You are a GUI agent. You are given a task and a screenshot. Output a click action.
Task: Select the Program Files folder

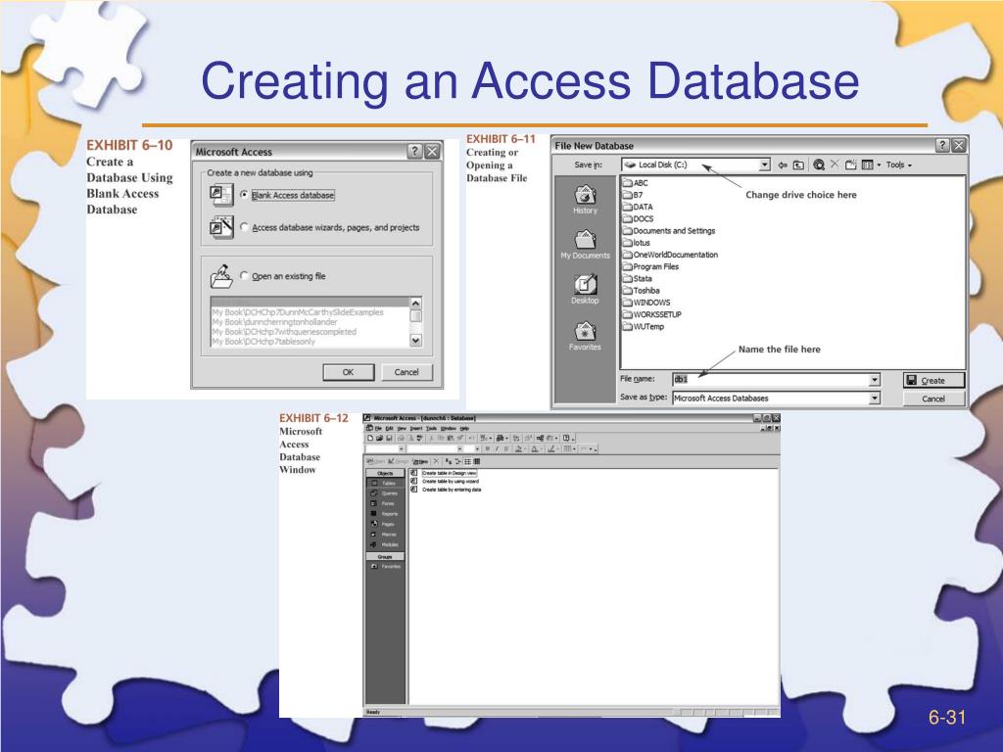tap(650, 266)
